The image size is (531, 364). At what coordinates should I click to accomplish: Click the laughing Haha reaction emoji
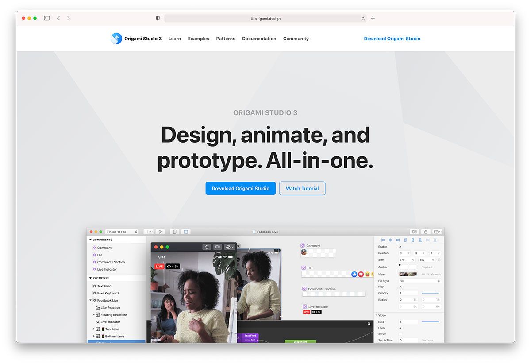pyautogui.click(x=367, y=275)
